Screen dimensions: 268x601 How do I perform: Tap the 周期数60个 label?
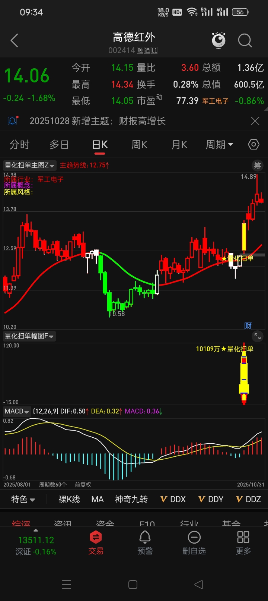coord(53,485)
